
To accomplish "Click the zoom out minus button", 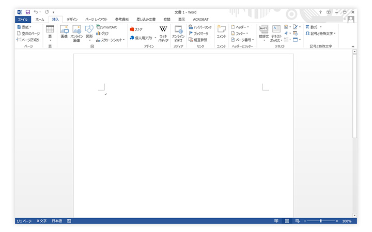I will click(305, 221).
